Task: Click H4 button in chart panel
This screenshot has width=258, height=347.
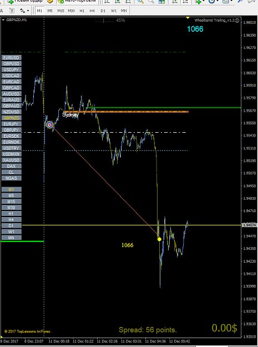Action: tap(12, 219)
